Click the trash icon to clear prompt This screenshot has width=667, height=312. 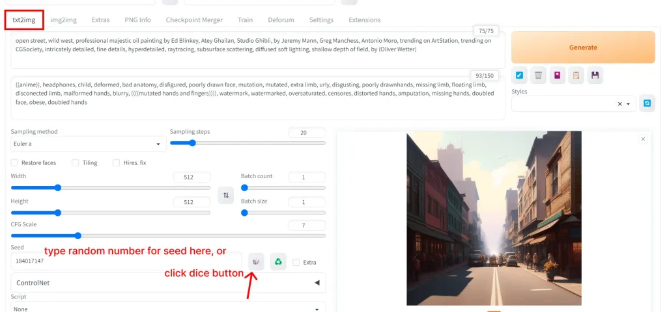538,75
